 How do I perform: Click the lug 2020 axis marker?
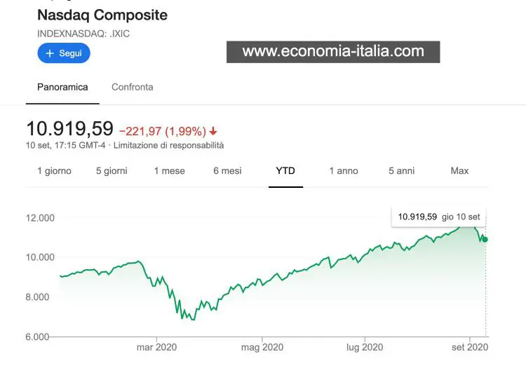point(365,347)
